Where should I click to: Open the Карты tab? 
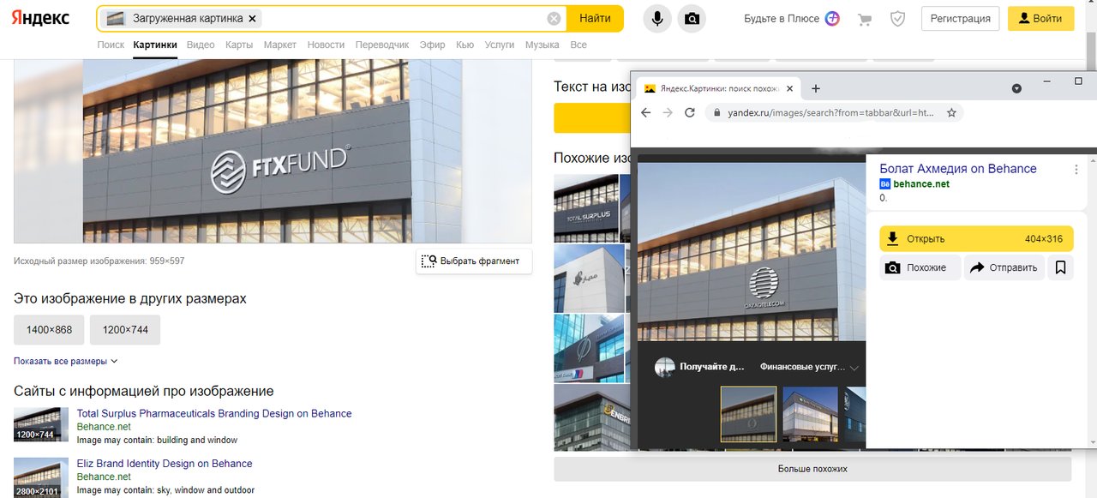click(x=239, y=45)
